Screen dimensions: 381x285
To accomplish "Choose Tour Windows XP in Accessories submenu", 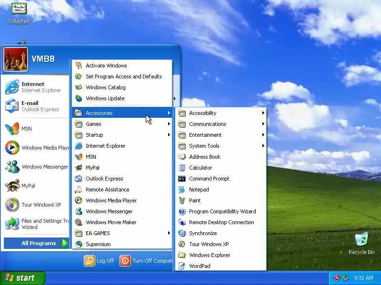I will [221, 244].
